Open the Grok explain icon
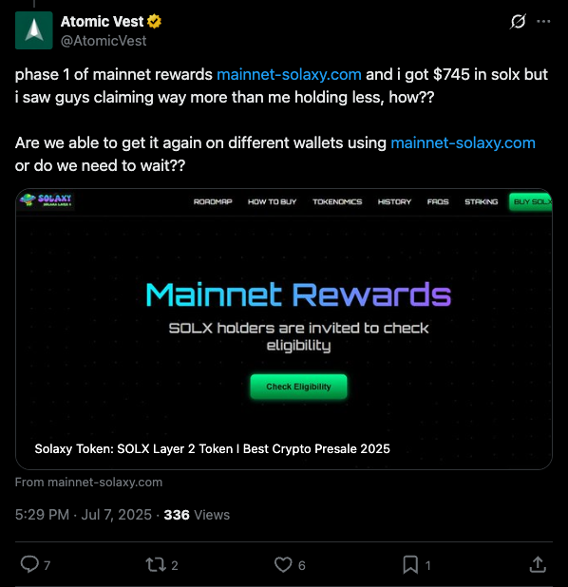Image resolution: width=568 pixels, height=587 pixels. (518, 21)
